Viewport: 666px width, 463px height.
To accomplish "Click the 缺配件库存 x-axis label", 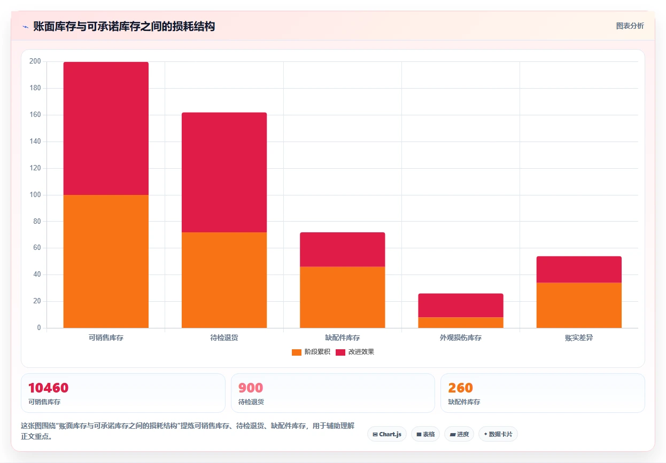I will tap(342, 338).
